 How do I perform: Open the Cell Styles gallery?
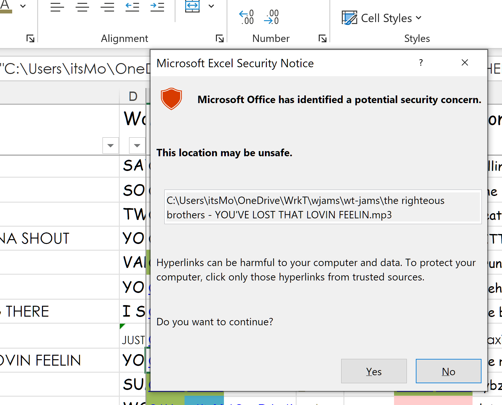click(381, 18)
